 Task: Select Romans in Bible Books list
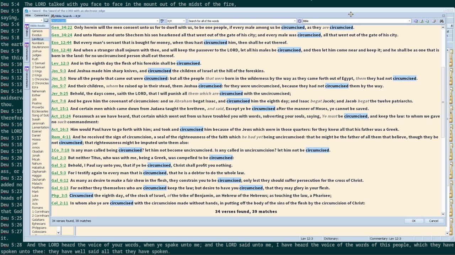(37, 208)
